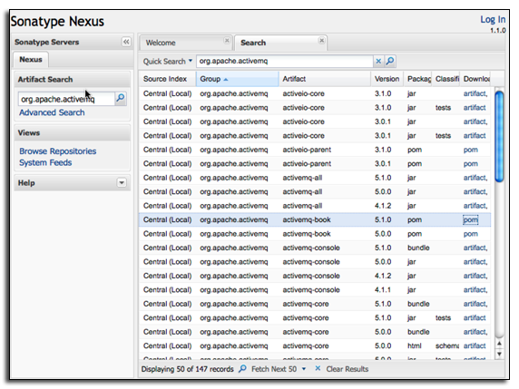Download artifact for activemq-core 5.0.0 html
Image resolution: width=519 pixels, height=389 pixels.
(x=475, y=346)
